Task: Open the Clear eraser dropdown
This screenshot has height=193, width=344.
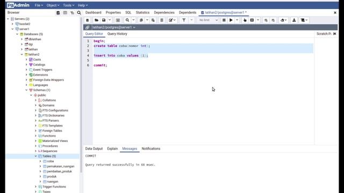Action: [x=283, y=20]
